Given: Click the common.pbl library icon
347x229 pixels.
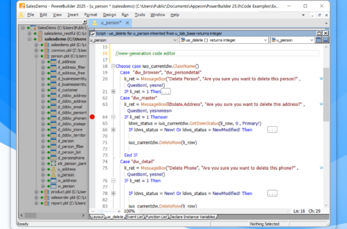Looking at the screenshot, I should 46,51.
